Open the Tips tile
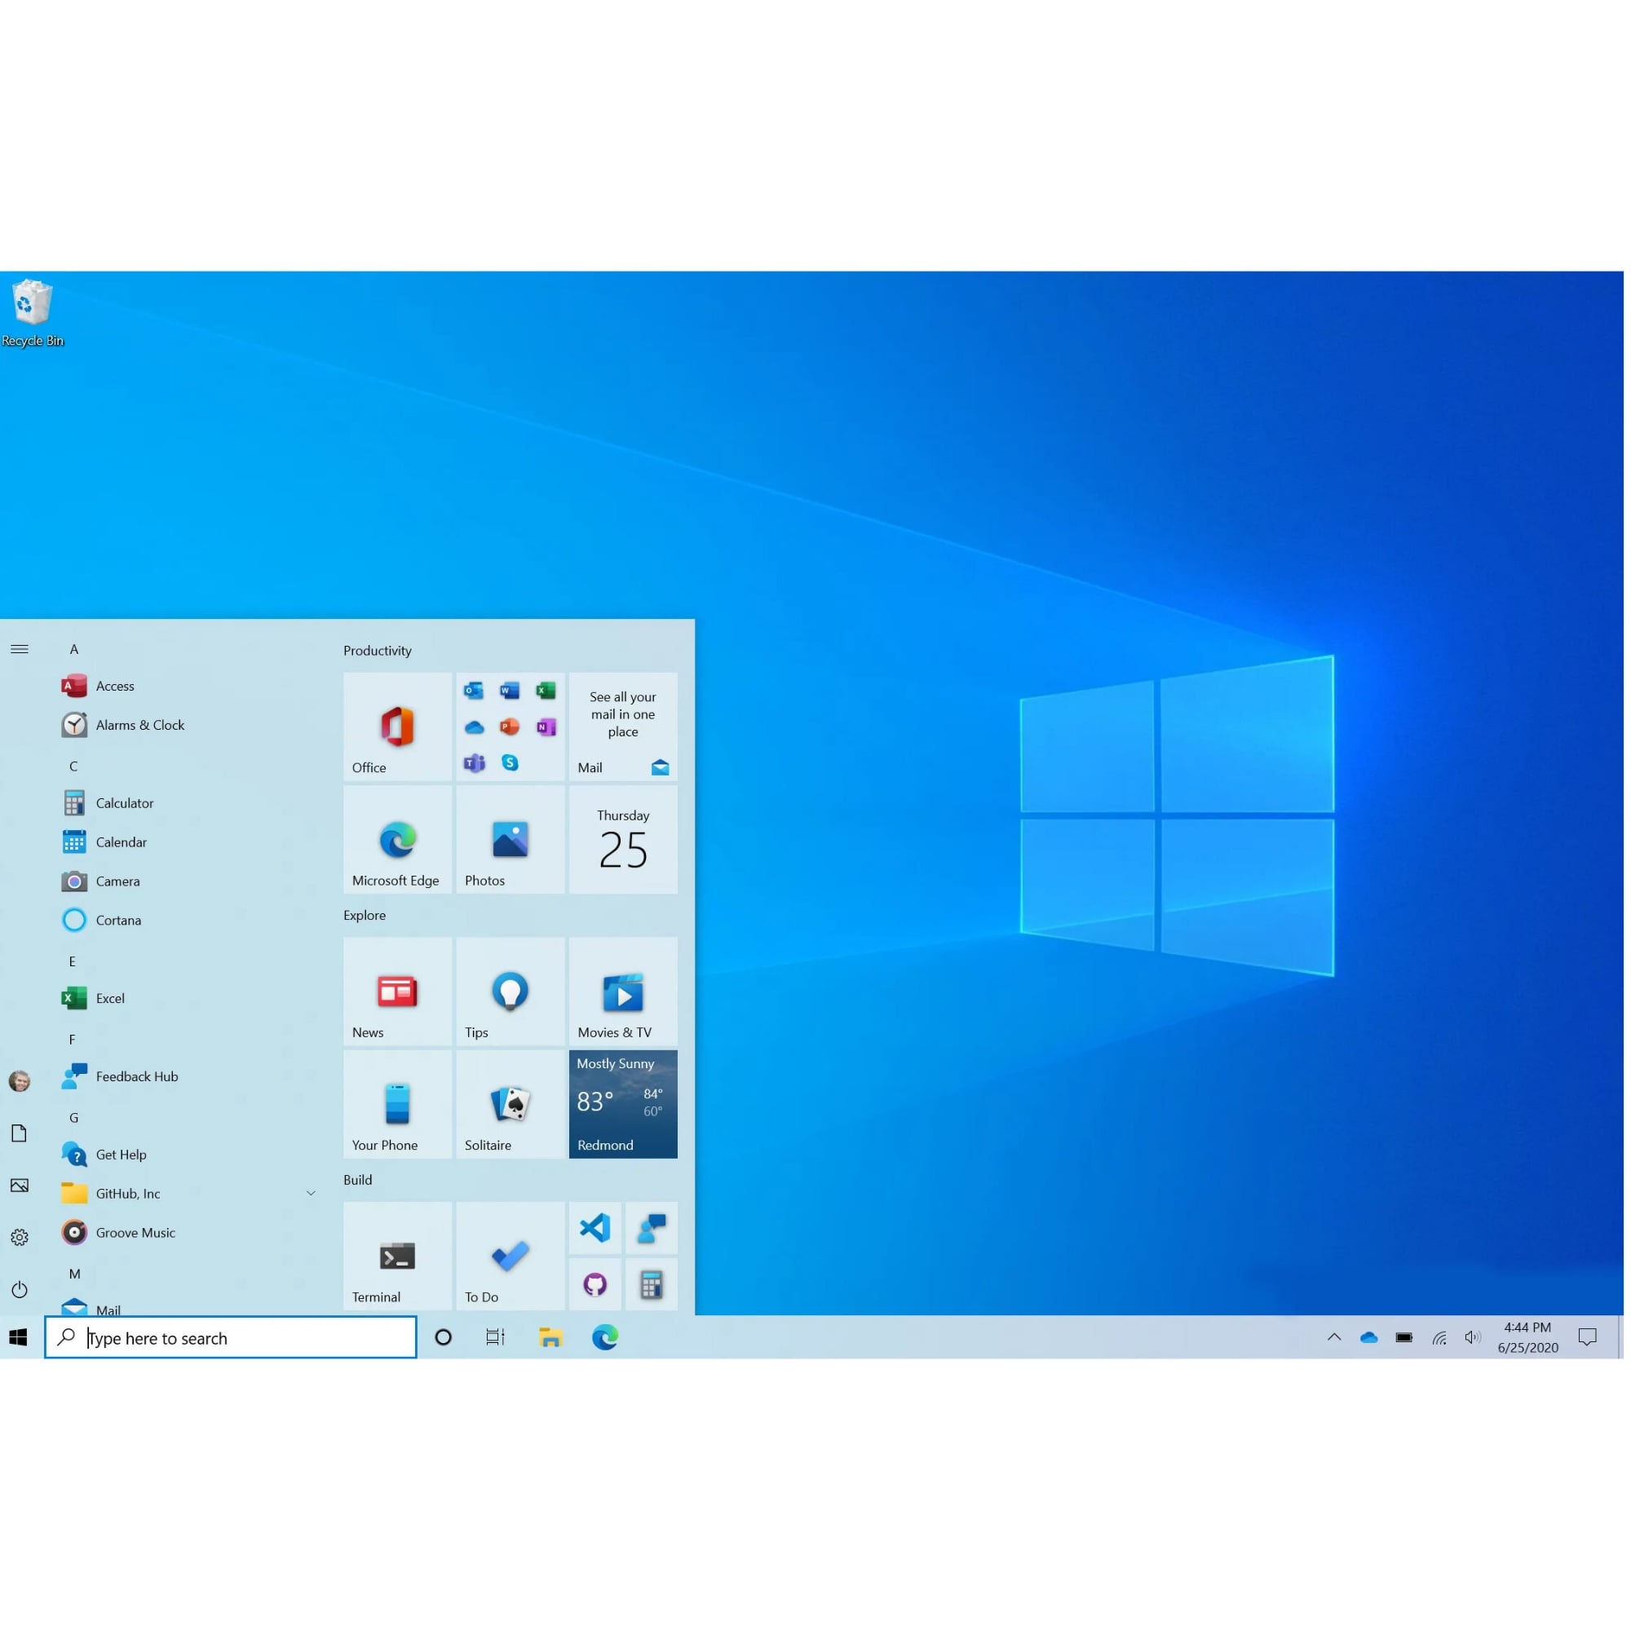 (510, 991)
